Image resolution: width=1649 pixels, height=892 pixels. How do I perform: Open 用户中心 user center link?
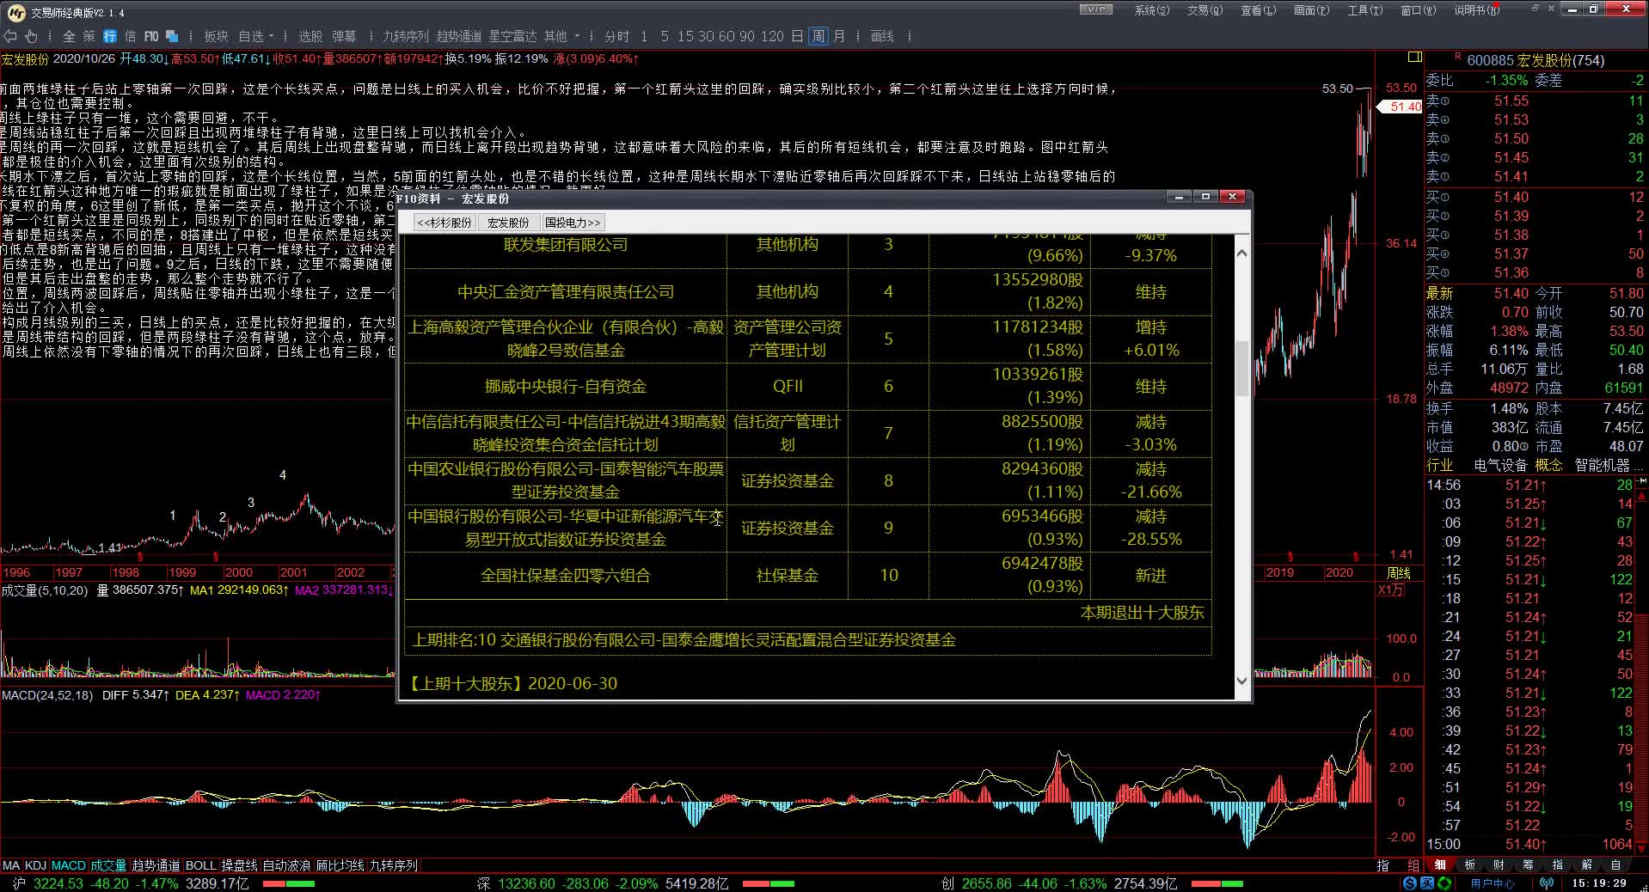coord(1493,883)
